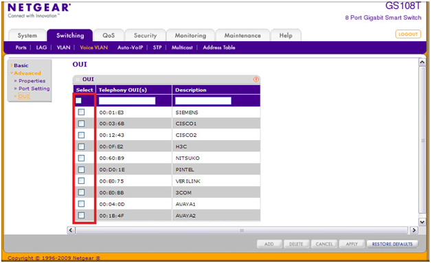Open the Maintenance tab
The image size is (431, 263).
pyautogui.click(x=243, y=36)
